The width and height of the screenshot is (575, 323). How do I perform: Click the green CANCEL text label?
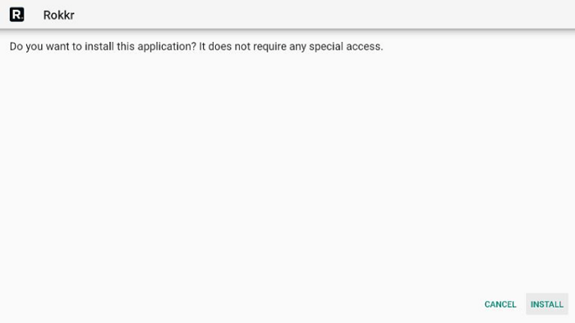pos(500,304)
